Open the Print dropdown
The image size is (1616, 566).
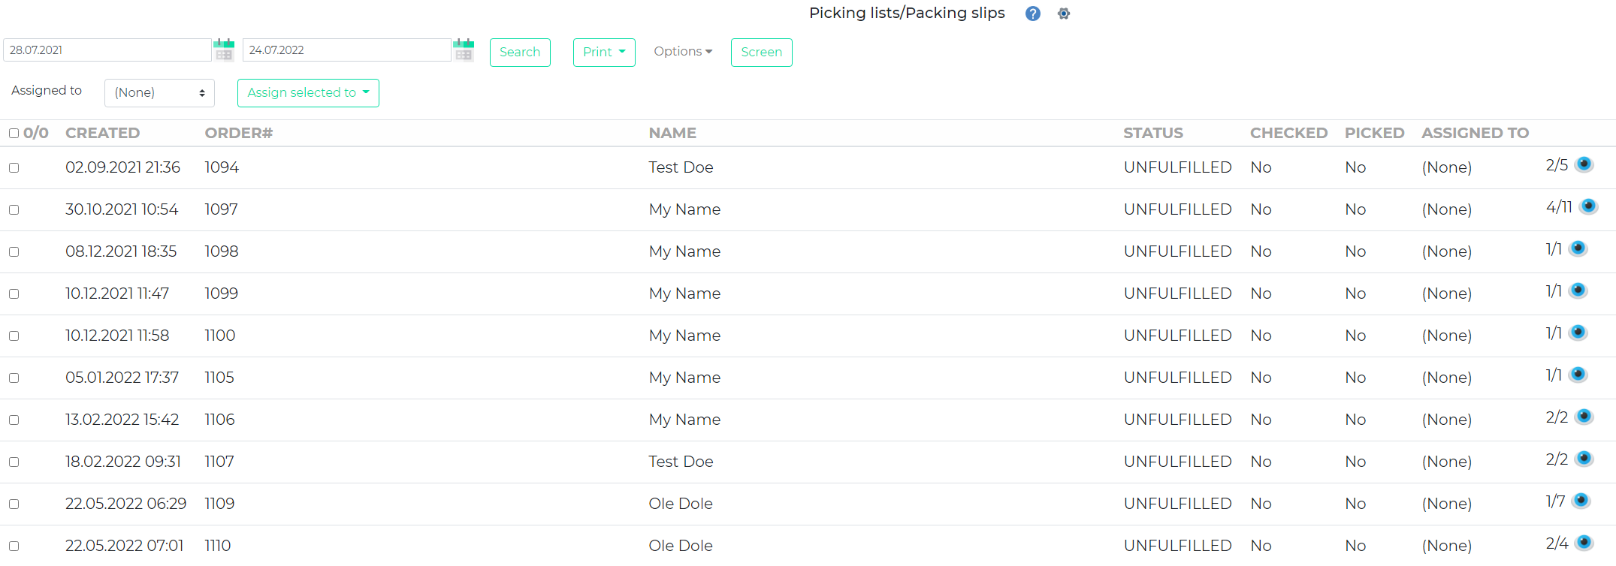pyautogui.click(x=604, y=52)
